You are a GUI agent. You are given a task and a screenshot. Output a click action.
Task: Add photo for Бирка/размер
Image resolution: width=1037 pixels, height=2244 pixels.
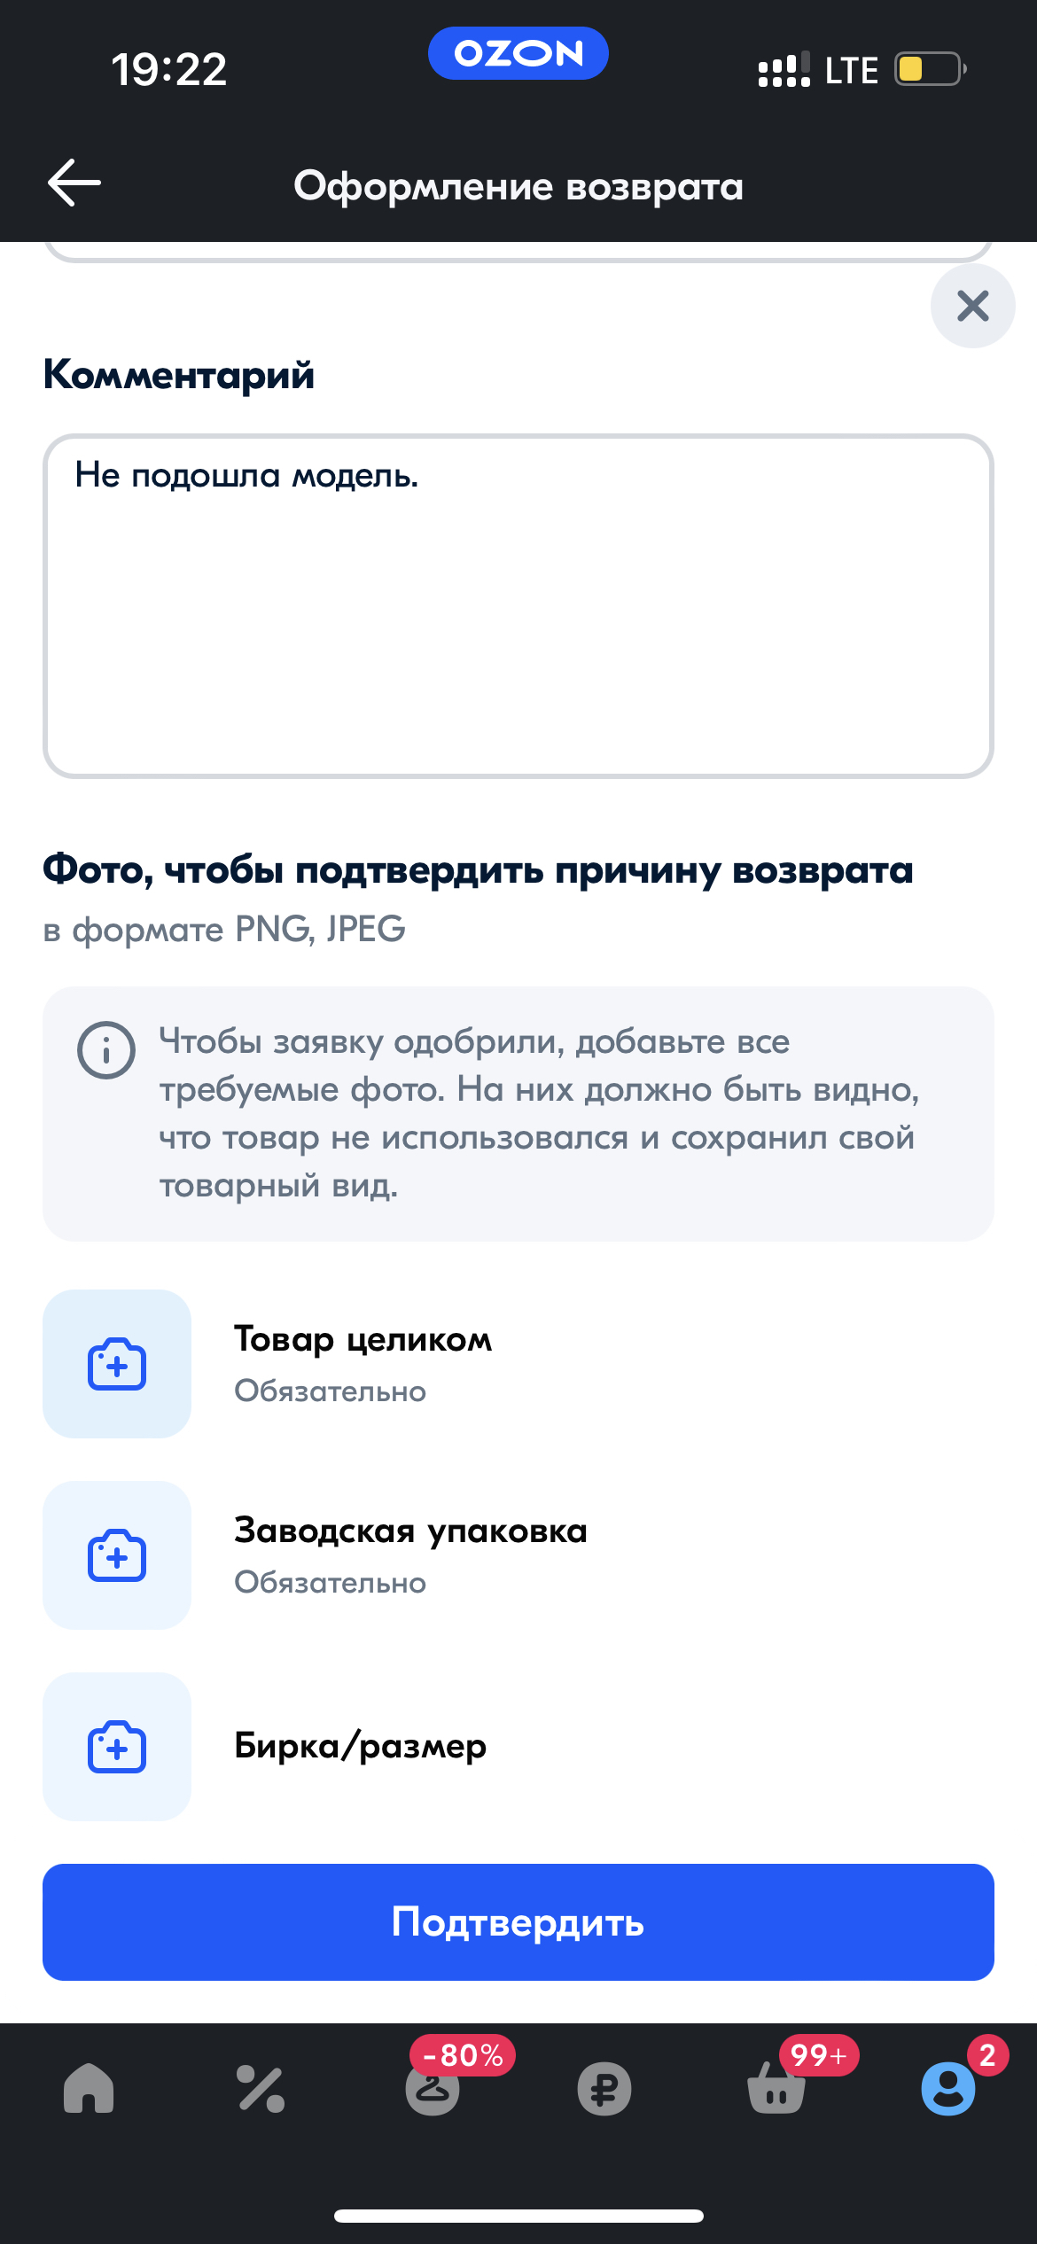[117, 1747]
